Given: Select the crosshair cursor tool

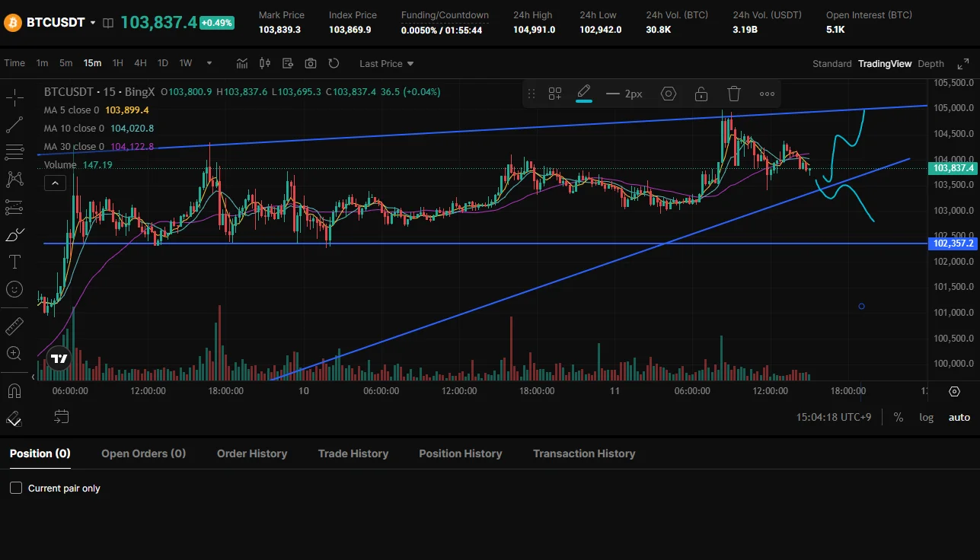Looking at the screenshot, I should [14, 97].
